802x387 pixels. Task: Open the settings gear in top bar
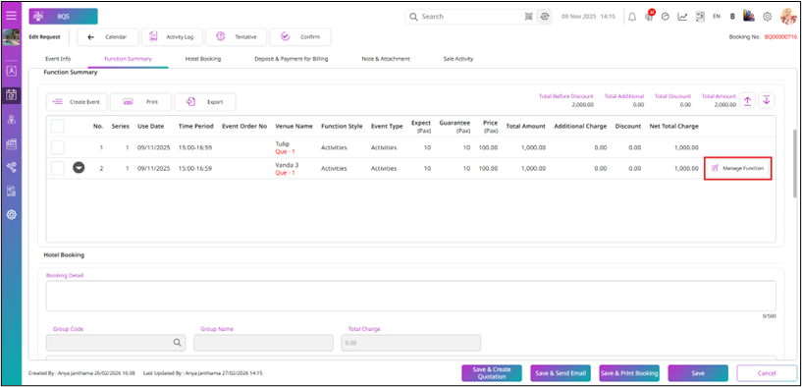pos(768,17)
